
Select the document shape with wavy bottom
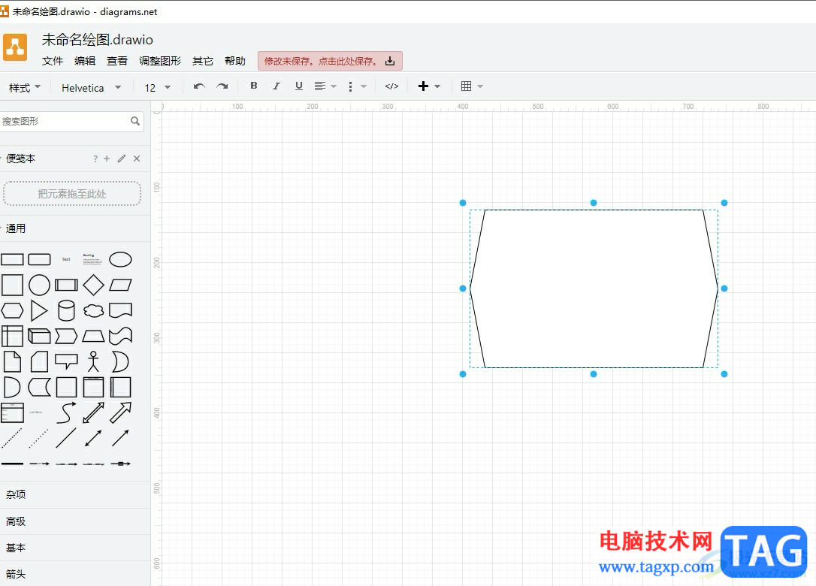tap(121, 311)
